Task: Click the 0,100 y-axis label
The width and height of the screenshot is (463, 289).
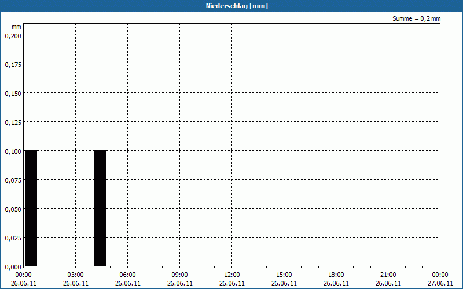Action: 13,151
